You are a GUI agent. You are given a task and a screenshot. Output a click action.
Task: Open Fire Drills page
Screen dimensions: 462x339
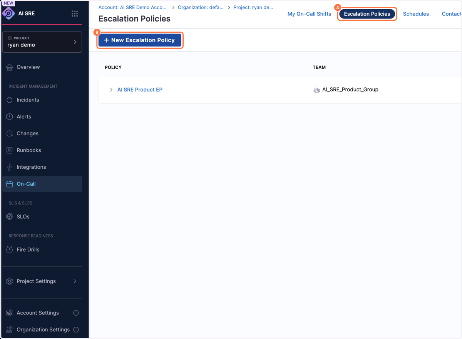[28, 250]
